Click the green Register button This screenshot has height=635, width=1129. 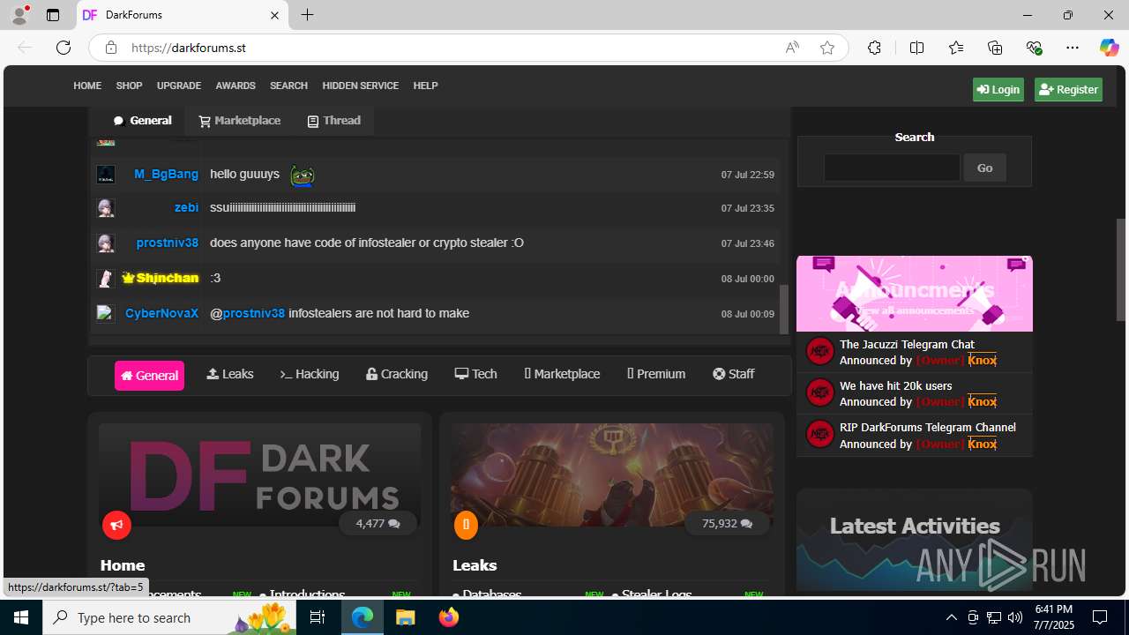(1068, 89)
